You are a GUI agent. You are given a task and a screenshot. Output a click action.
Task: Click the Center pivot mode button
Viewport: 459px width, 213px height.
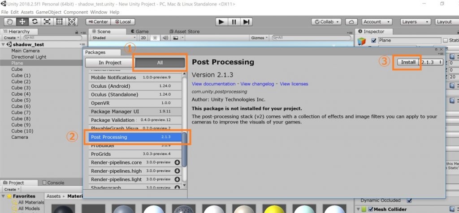point(98,21)
